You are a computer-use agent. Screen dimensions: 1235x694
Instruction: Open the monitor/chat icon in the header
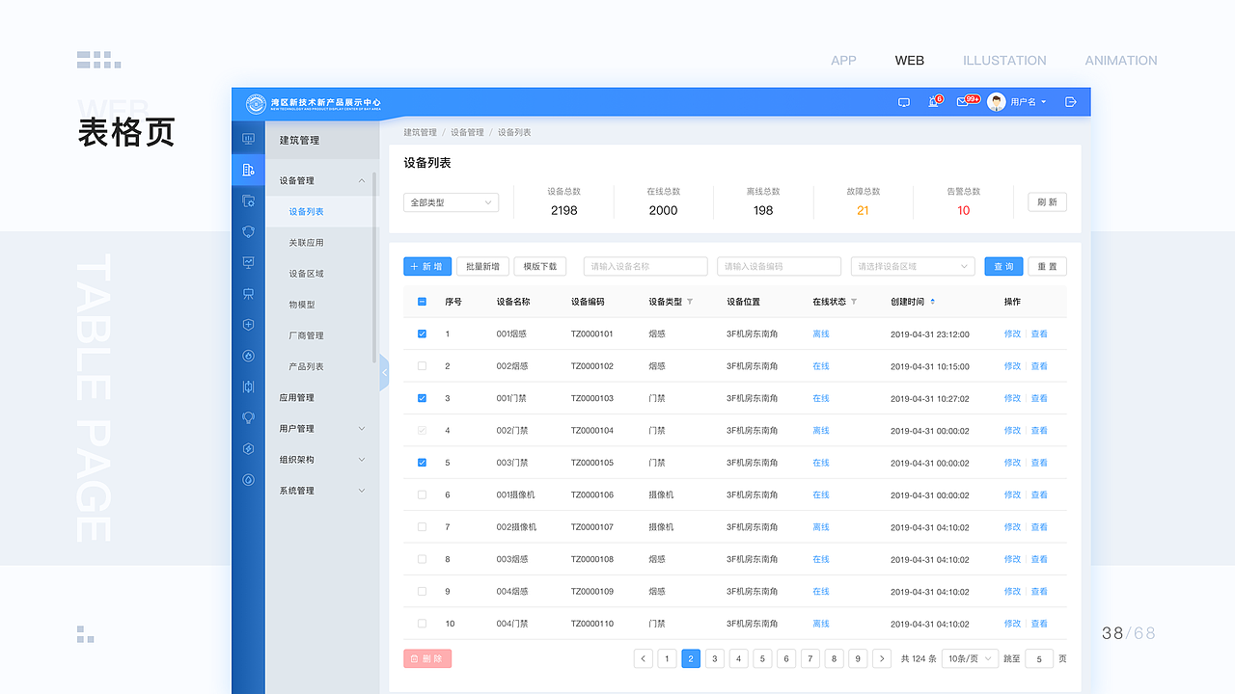(x=902, y=101)
